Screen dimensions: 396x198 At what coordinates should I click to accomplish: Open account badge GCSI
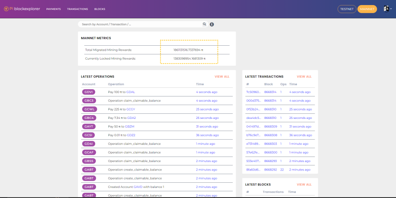[88, 135]
